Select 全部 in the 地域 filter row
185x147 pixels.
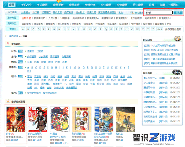click(20, 62)
